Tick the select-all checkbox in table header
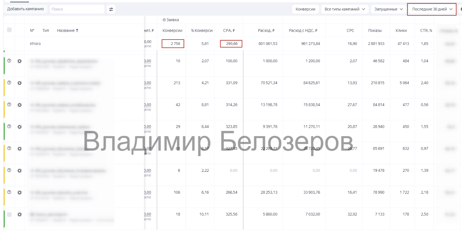 click(9, 30)
